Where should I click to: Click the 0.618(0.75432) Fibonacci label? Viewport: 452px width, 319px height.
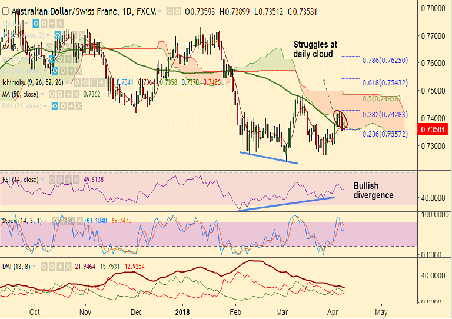[385, 83]
